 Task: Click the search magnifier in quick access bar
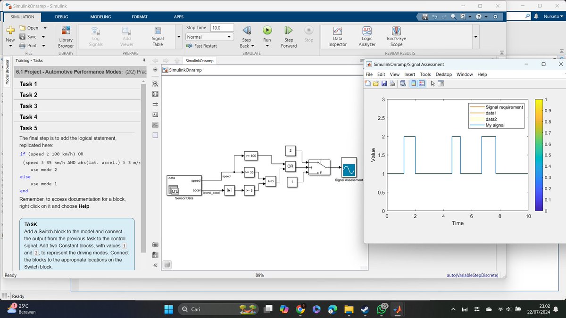coord(453,16)
